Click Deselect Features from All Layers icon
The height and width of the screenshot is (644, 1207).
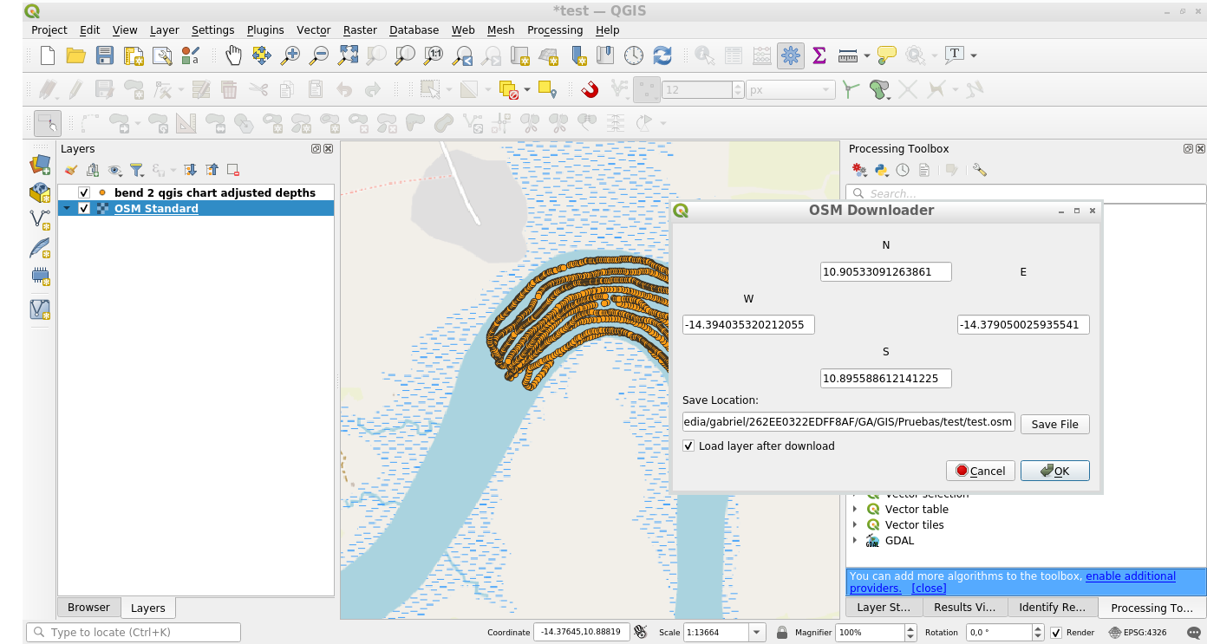pos(509,89)
